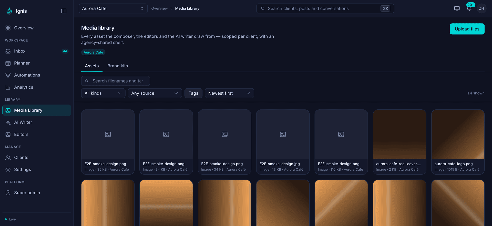Click the Clients people icon
The width and height of the screenshot is (492, 226).
(x=8, y=158)
